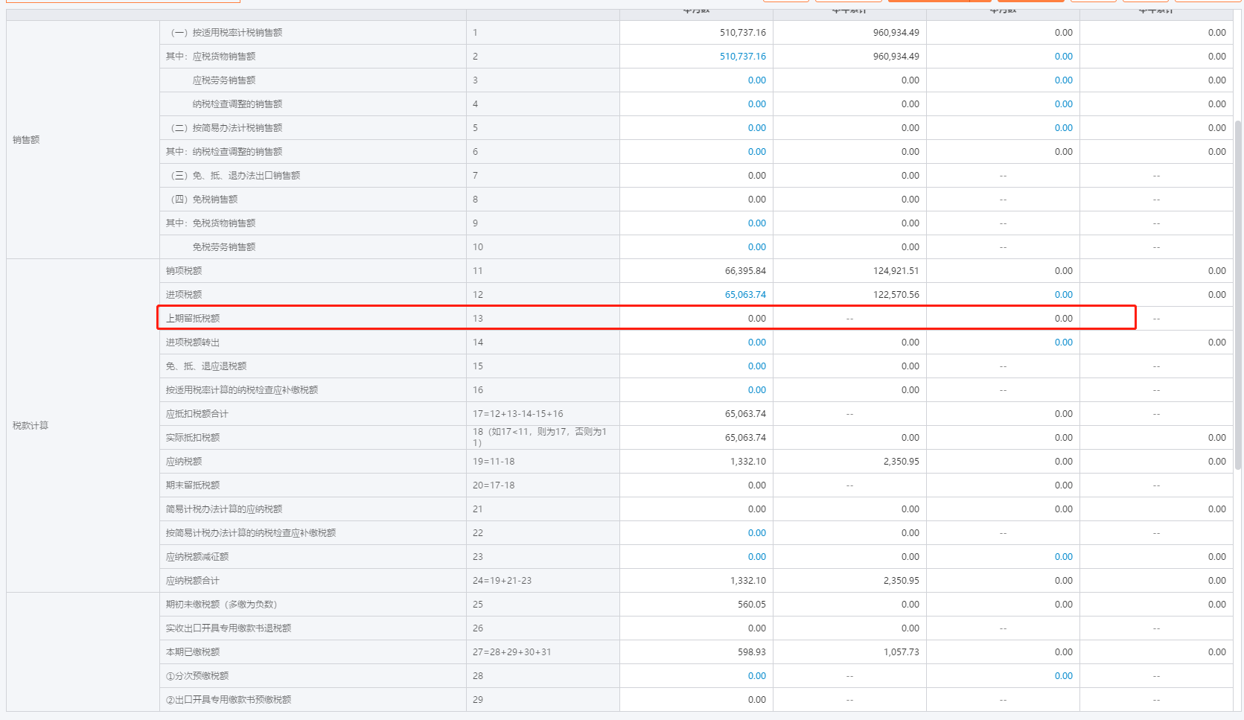Click blue 65,063.74 in 进项税额 row
The height and width of the screenshot is (720, 1244).
pyautogui.click(x=745, y=295)
